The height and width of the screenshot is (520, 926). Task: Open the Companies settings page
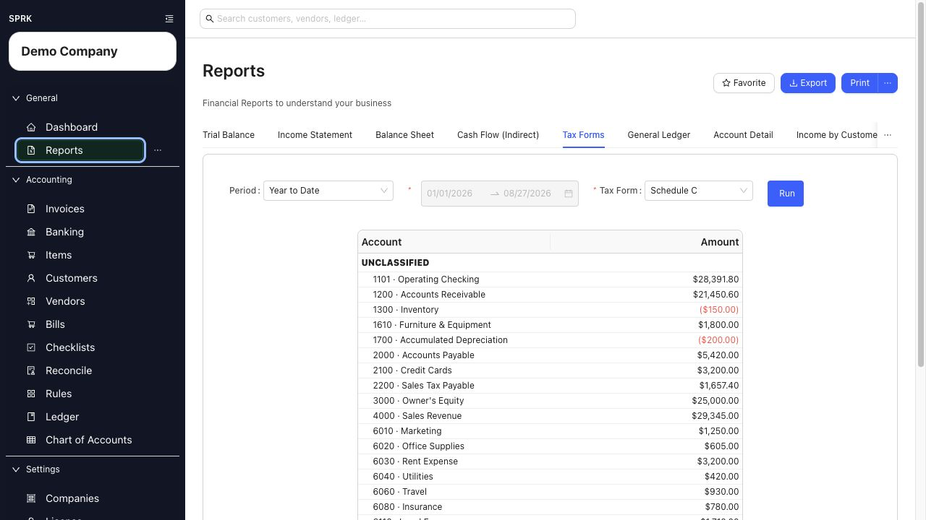point(72,498)
